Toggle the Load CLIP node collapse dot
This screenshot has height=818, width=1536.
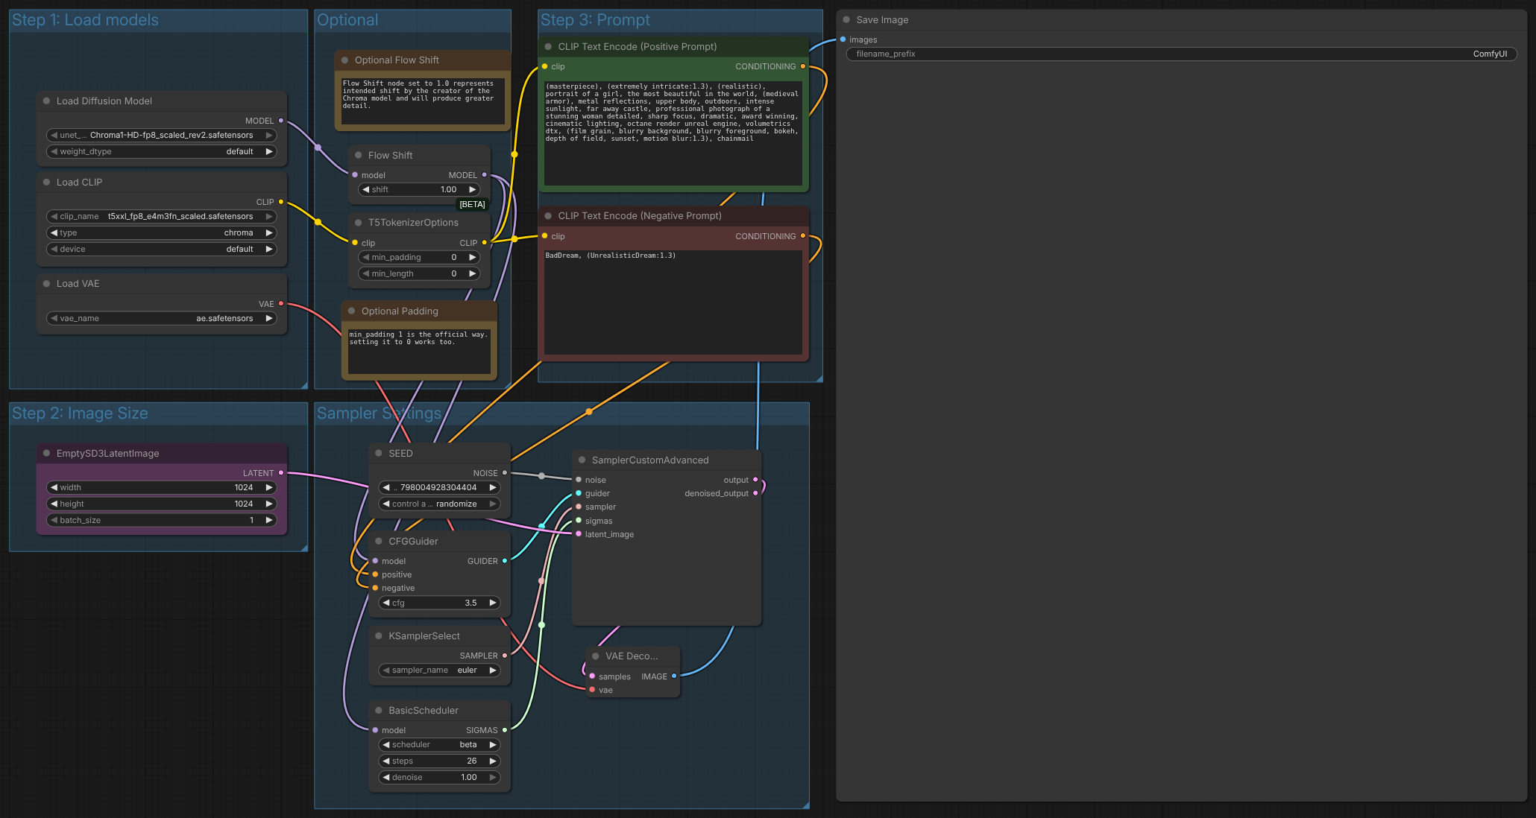click(x=47, y=183)
